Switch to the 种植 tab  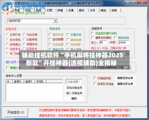coord(60,10)
